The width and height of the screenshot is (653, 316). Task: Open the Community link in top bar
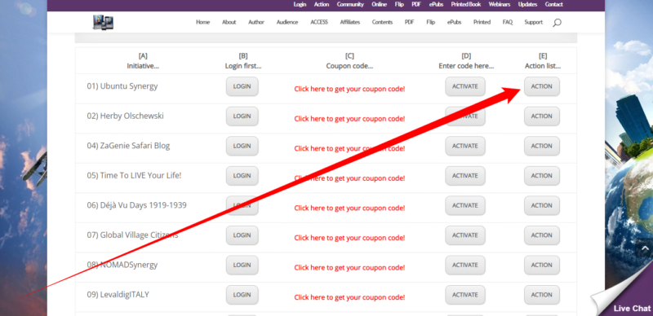tap(350, 4)
